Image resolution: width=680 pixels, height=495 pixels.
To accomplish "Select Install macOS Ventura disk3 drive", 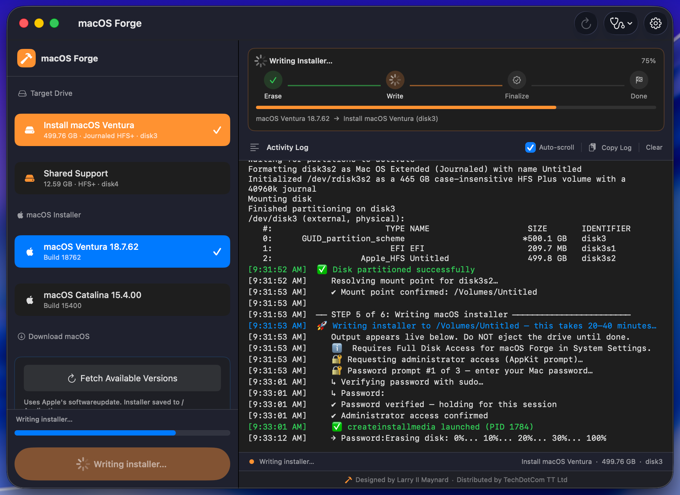I will coord(122,130).
